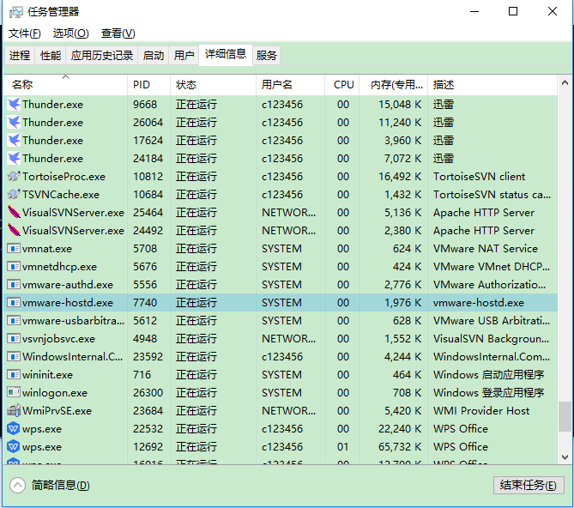Screen dimensions: 574x508
Task: Click PID cell 7740
Action: 145,303
